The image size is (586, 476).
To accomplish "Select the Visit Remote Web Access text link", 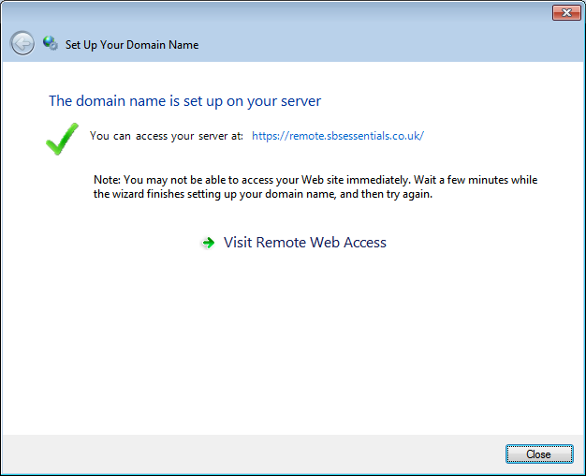I will click(304, 243).
